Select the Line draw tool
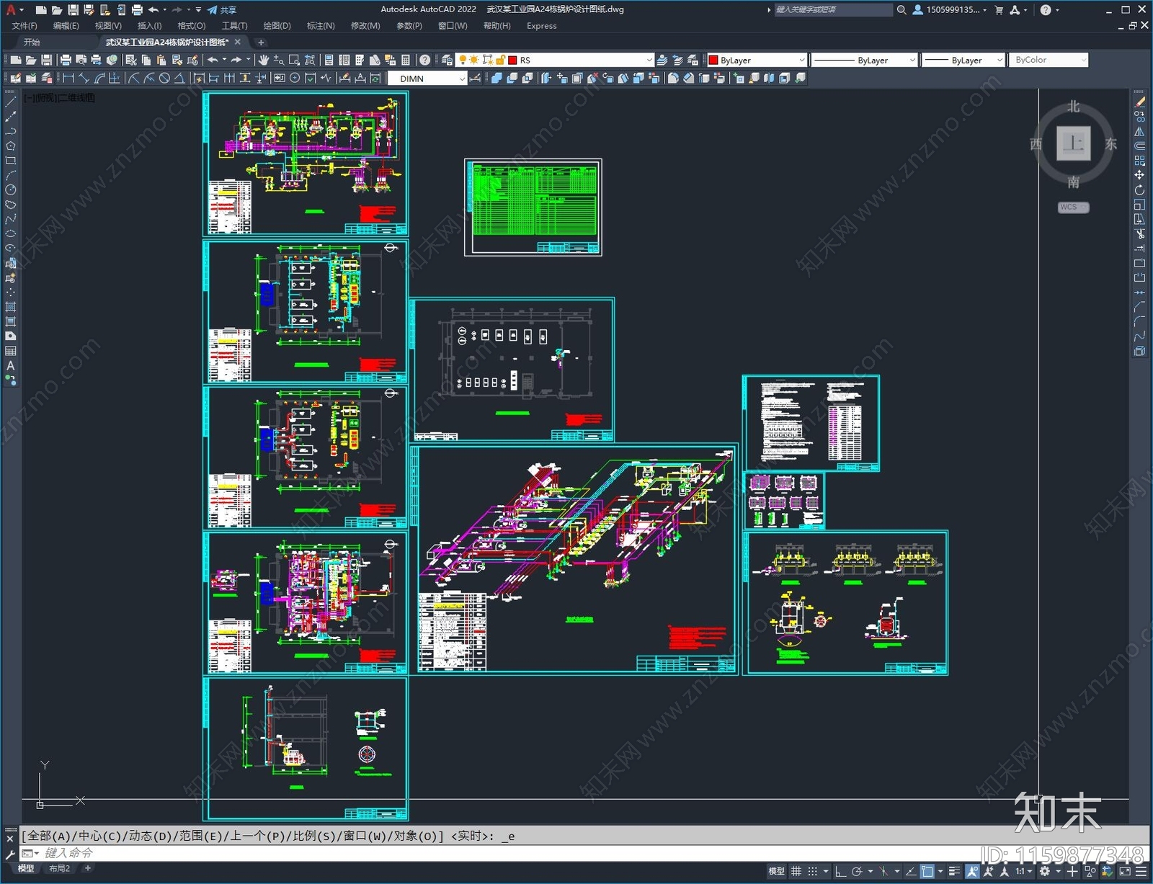 (x=10, y=102)
